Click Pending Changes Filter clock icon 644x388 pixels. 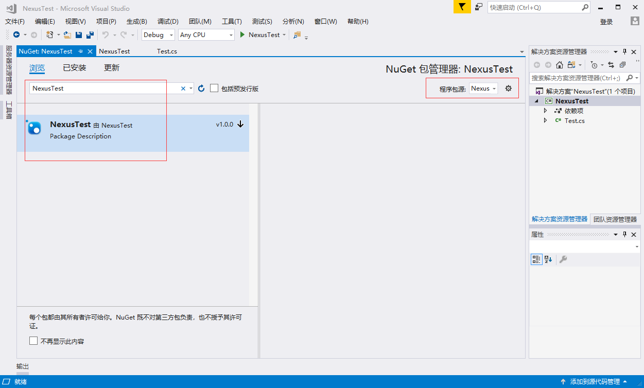595,65
